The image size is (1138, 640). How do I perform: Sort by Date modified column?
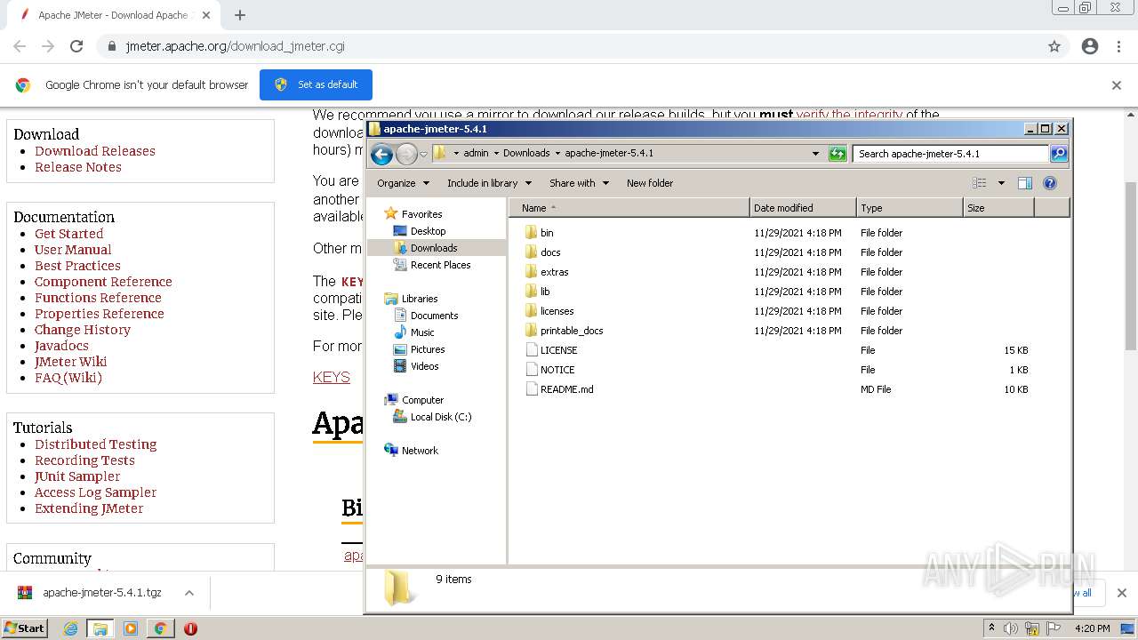(803, 208)
